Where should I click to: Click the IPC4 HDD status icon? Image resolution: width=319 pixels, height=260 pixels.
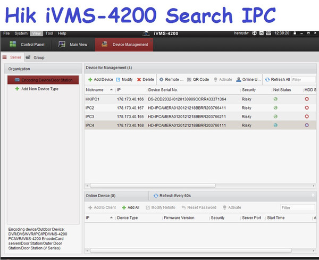pyautogui.click(x=307, y=125)
